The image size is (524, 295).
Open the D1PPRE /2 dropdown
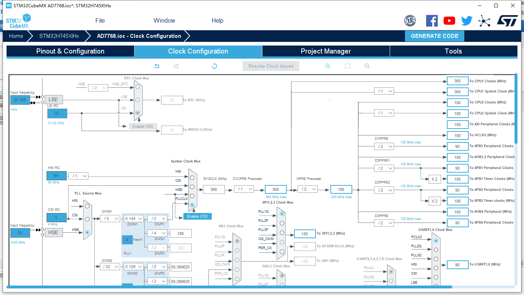tap(384, 146)
